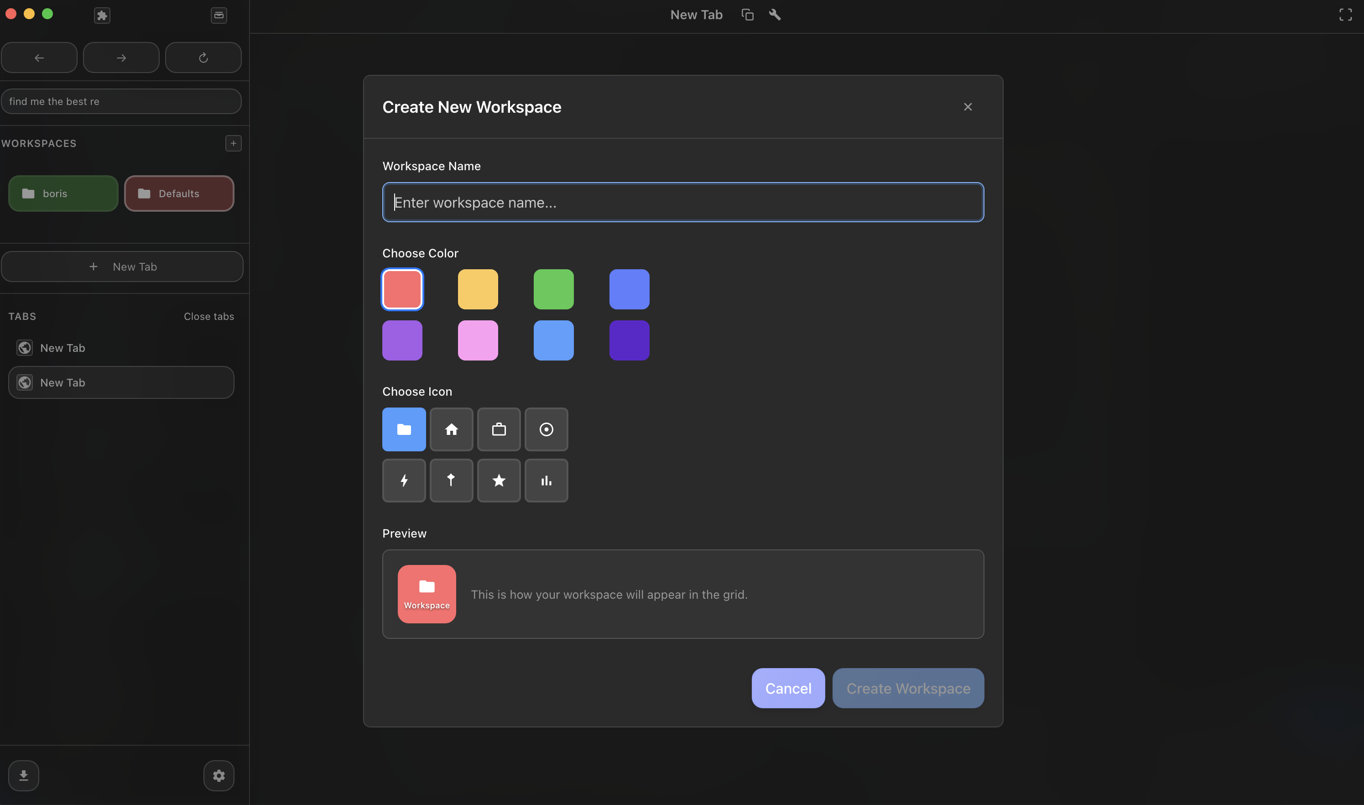Open the wrench tools icon
The height and width of the screenshot is (805, 1364).
coord(774,15)
